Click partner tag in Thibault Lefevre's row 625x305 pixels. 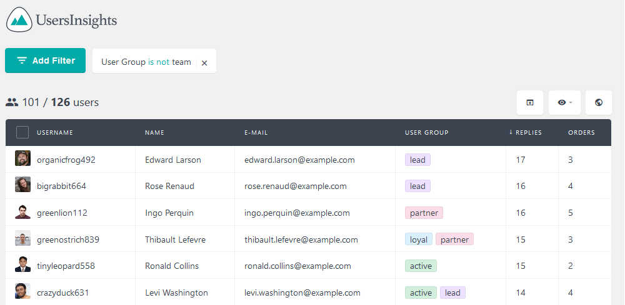455,240
